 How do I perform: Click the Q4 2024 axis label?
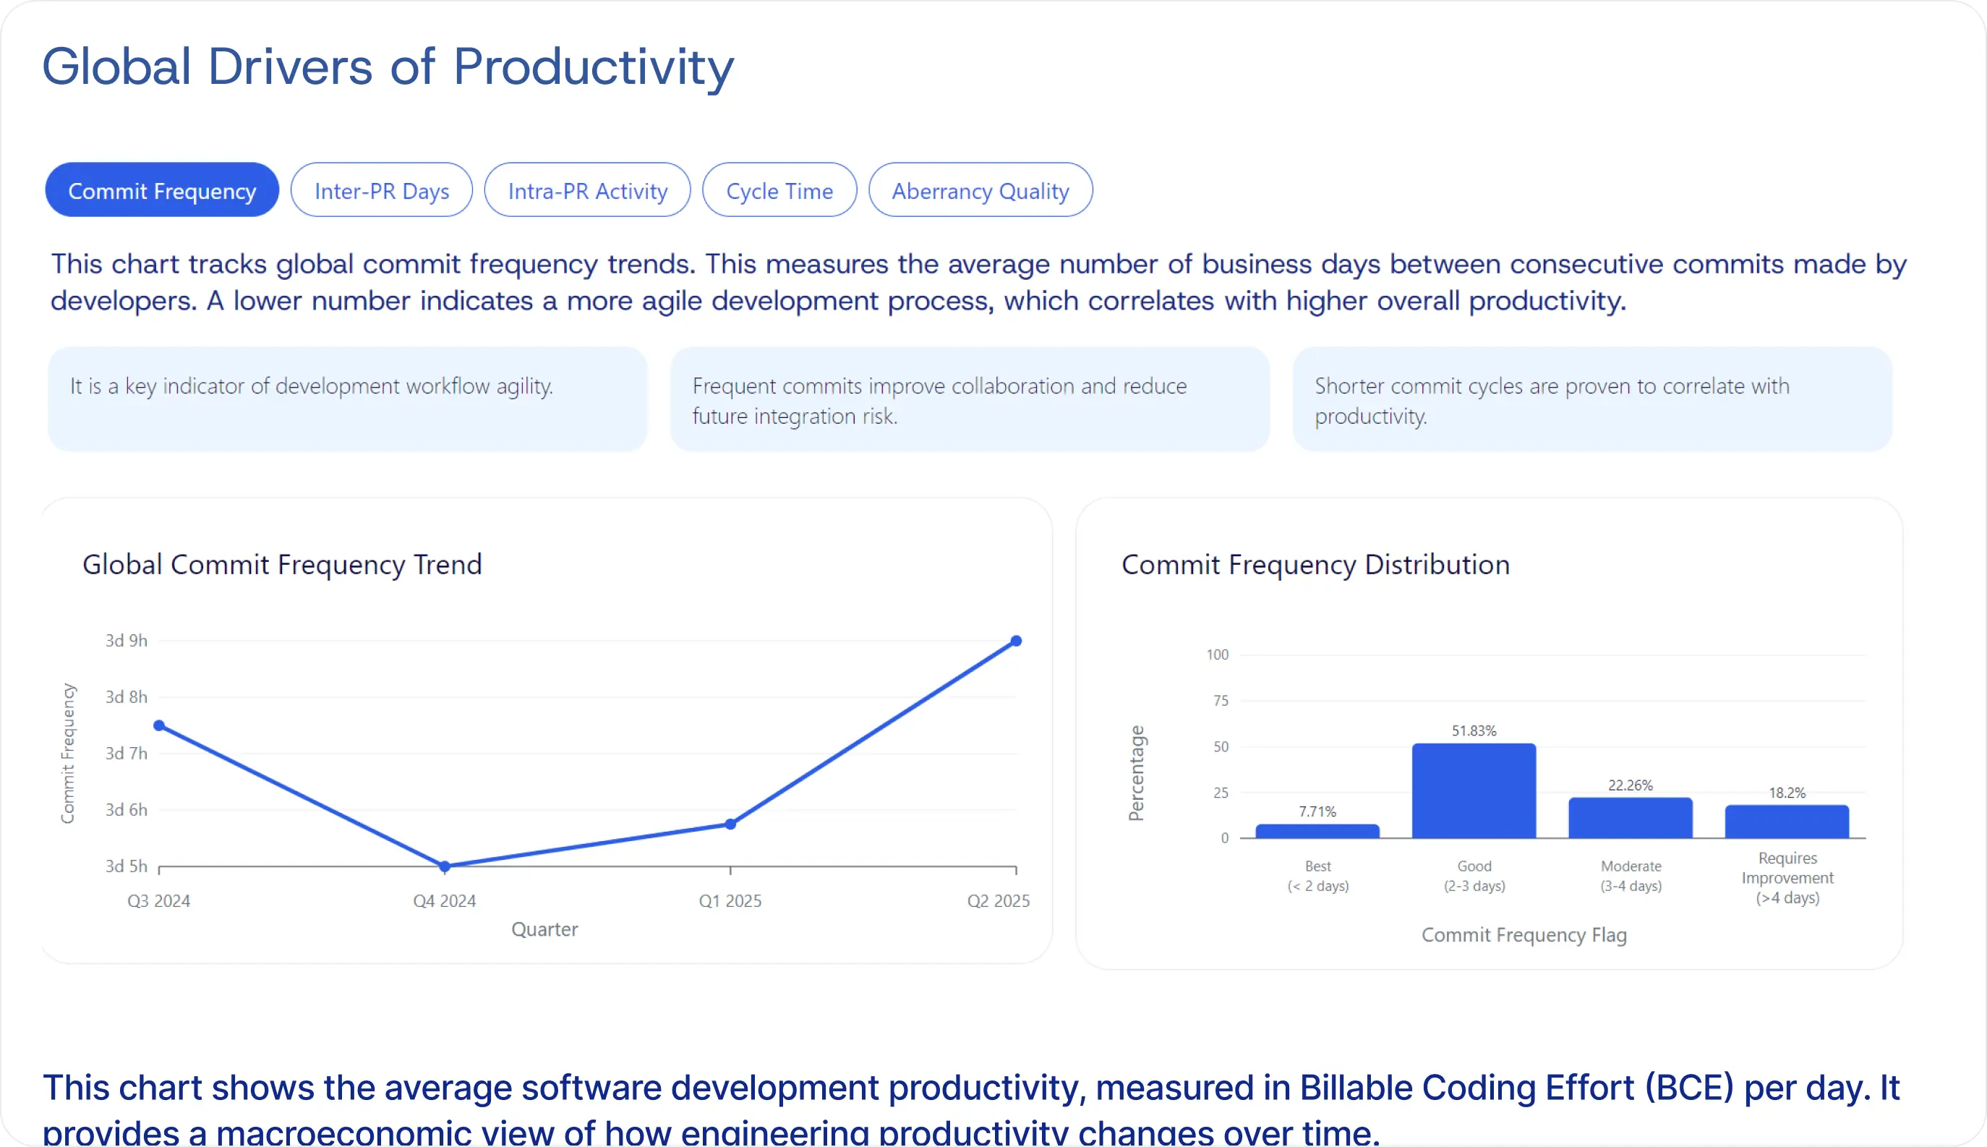444,900
